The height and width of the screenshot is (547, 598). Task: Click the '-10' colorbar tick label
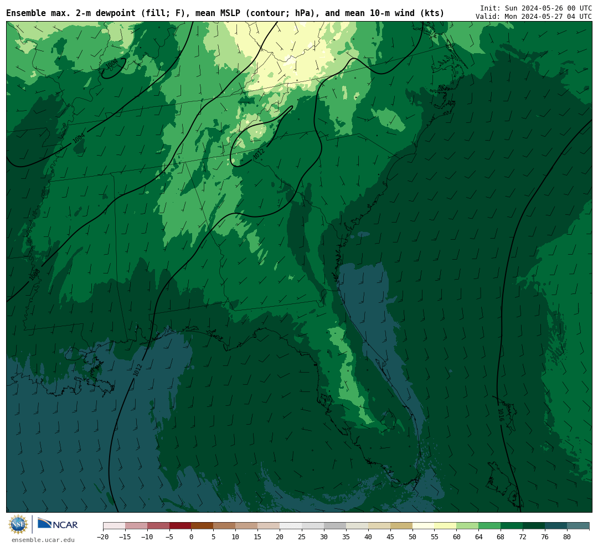coord(147,537)
